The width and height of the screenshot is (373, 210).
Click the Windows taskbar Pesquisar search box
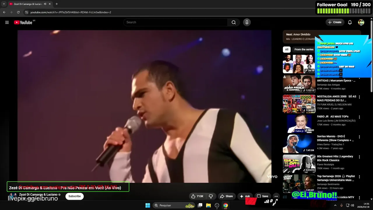click(174, 205)
